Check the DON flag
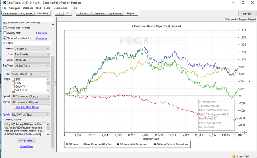Image resolution: width=257 pixels, height=158 pixels. tap(13, 83)
